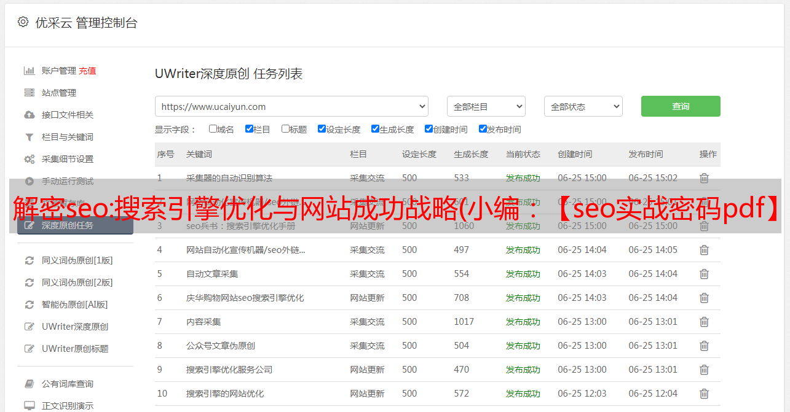Viewport: 790px width, 412px height.
Task: Click the cloud upload icon for 接口文件相关
Action: coord(29,115)
